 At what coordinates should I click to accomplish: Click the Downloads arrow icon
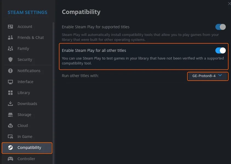point(10,104)
